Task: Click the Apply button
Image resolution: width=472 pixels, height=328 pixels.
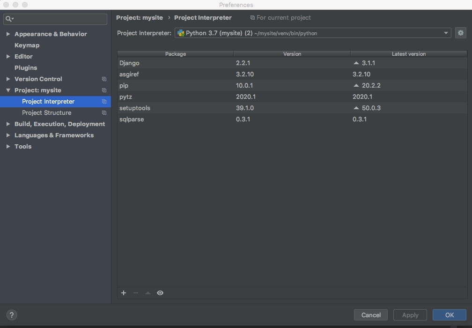Action: pos(410,315)
